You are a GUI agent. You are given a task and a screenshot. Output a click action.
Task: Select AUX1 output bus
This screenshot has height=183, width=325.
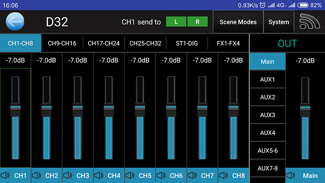(x=267, y=79)
